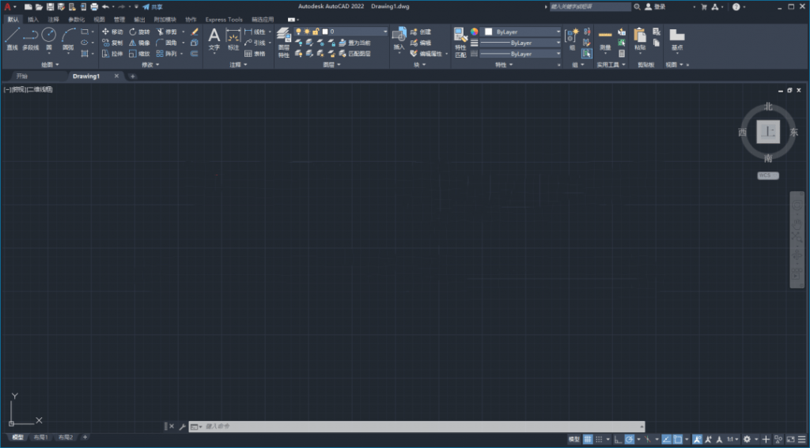Open the Express Tools ribbon tab
Viewport: 810px width, 448px height.
(x=224, y=19)
